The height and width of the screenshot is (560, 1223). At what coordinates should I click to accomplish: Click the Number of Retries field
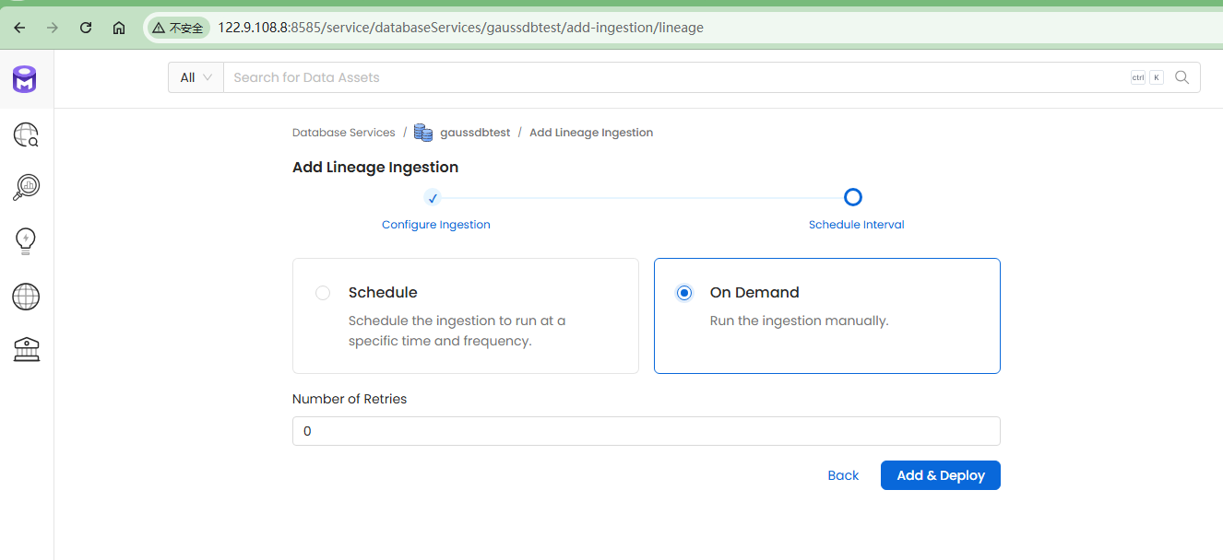click(646, 431)
